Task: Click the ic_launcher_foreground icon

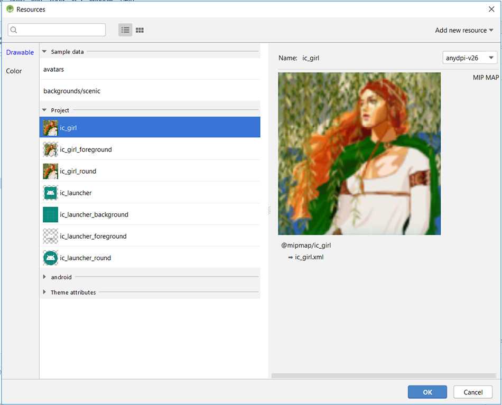Action: click(x=50, y=236)
